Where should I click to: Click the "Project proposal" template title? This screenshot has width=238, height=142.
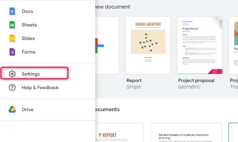point(196,80)
